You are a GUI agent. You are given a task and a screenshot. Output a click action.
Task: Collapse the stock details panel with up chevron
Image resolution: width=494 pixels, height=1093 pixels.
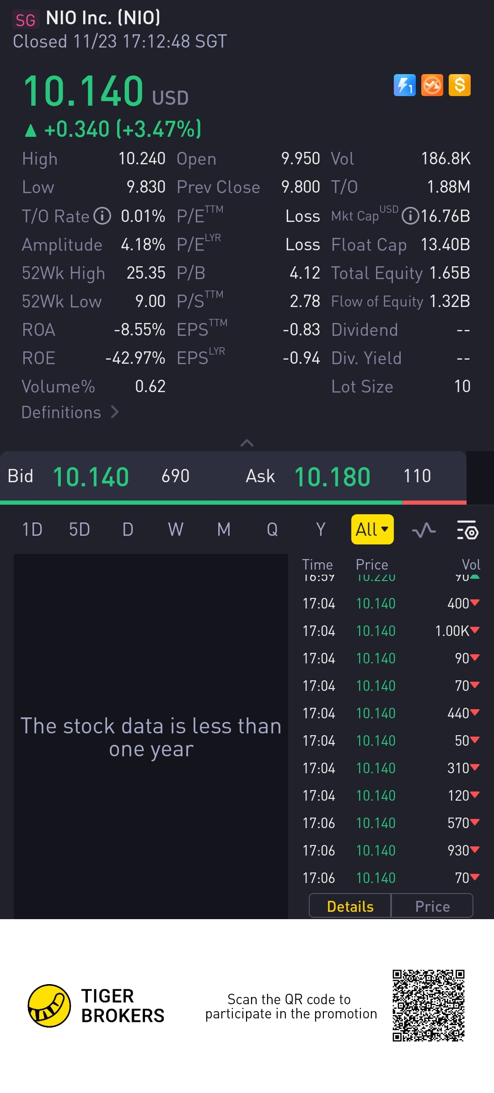247,442
